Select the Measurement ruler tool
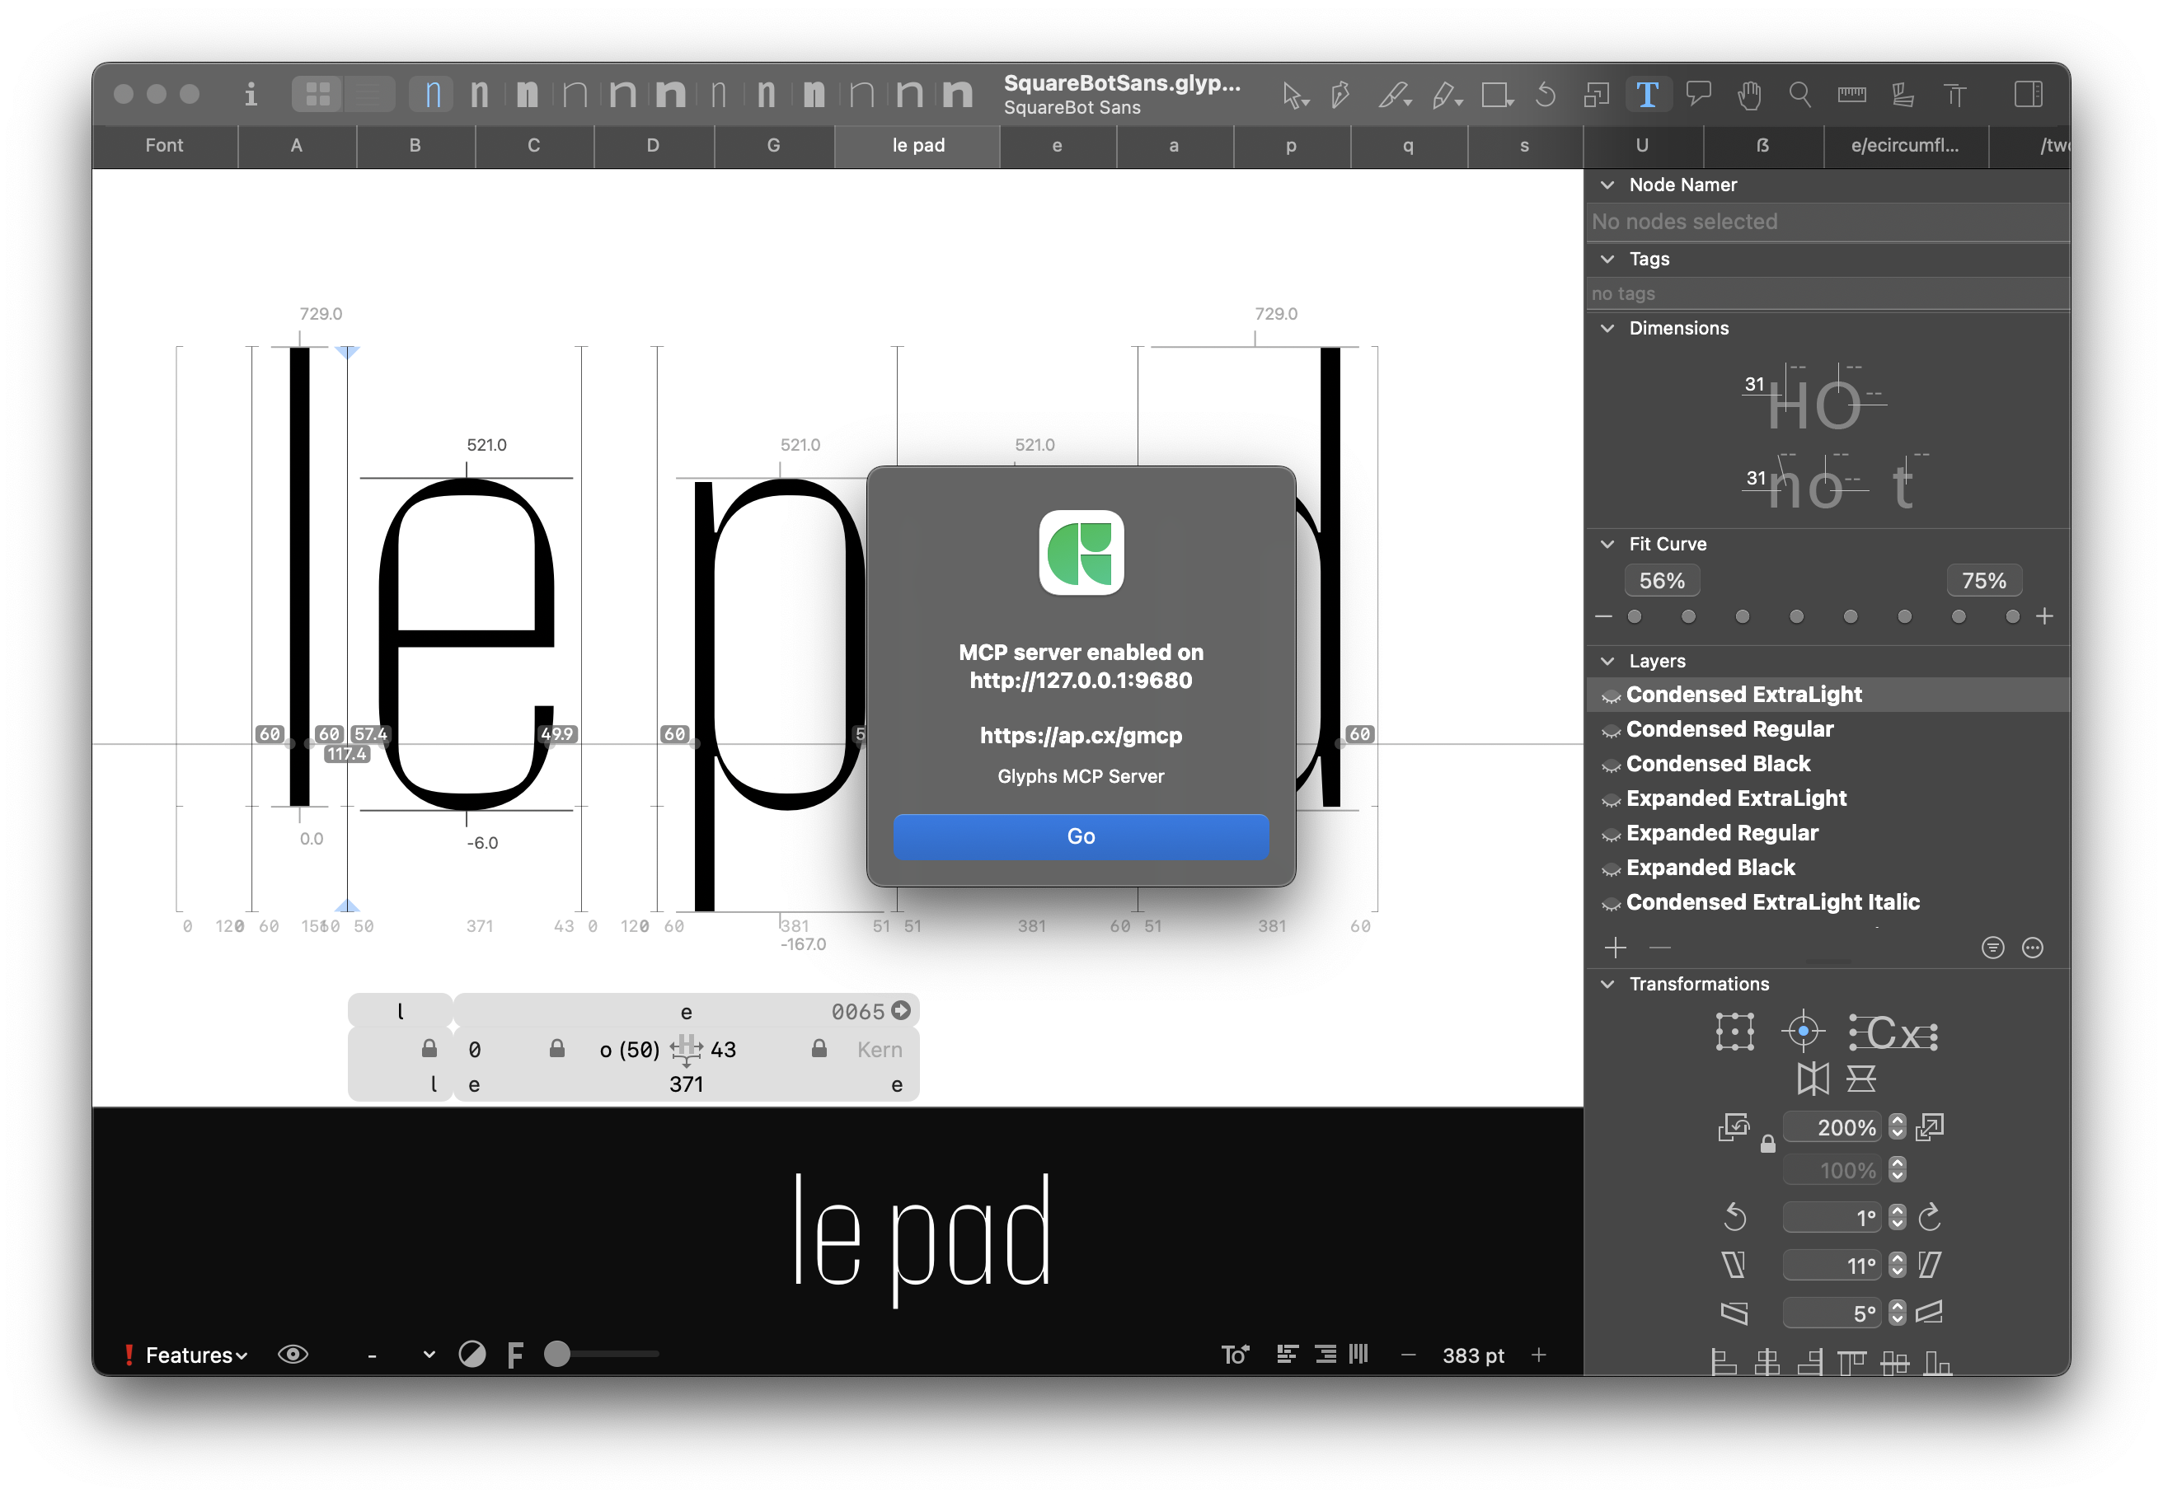 pyautogui.click(x=1851, y=94)
